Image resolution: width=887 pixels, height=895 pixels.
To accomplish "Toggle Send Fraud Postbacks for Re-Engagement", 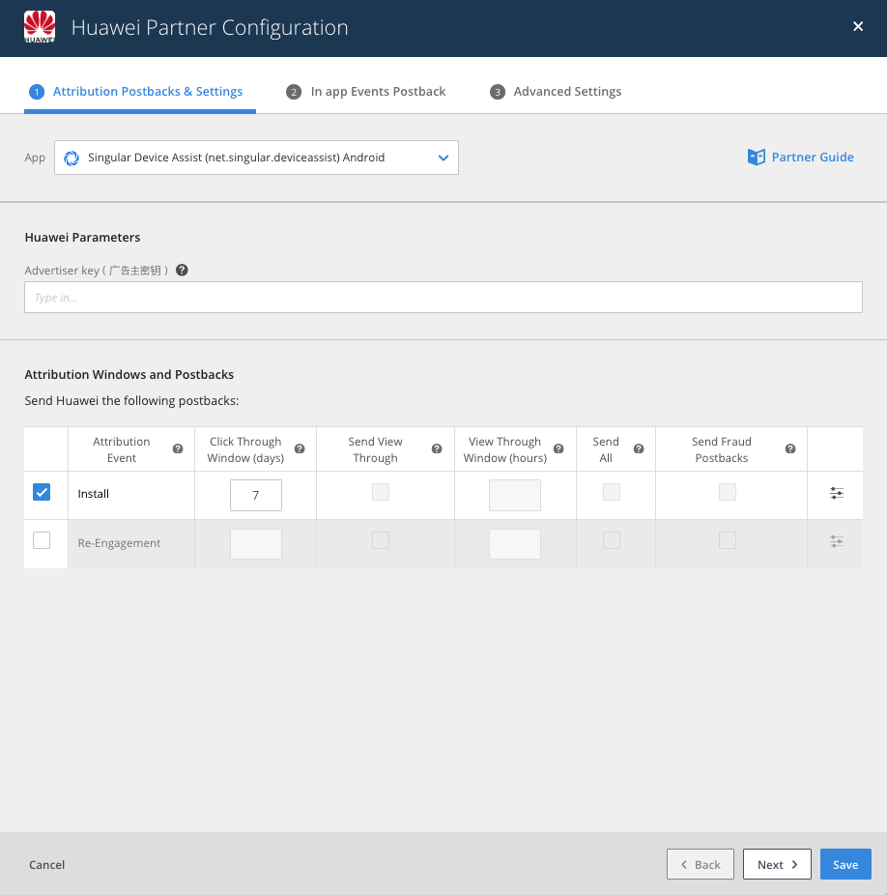I will (728, 540).
